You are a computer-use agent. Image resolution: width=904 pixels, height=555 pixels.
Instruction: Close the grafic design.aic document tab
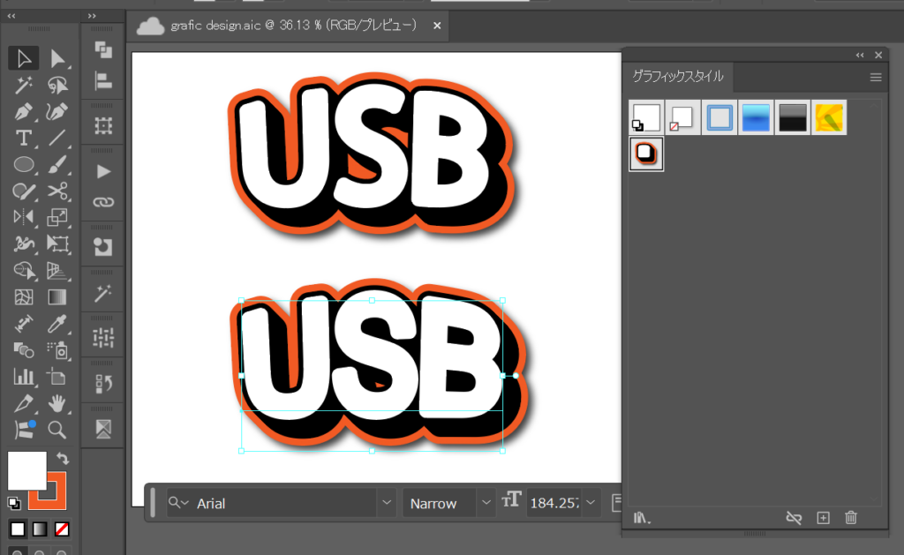tap(437, 26)
